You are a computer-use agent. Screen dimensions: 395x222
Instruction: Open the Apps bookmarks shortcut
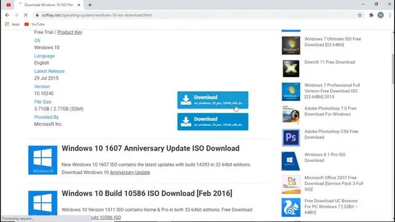(12, 24)
